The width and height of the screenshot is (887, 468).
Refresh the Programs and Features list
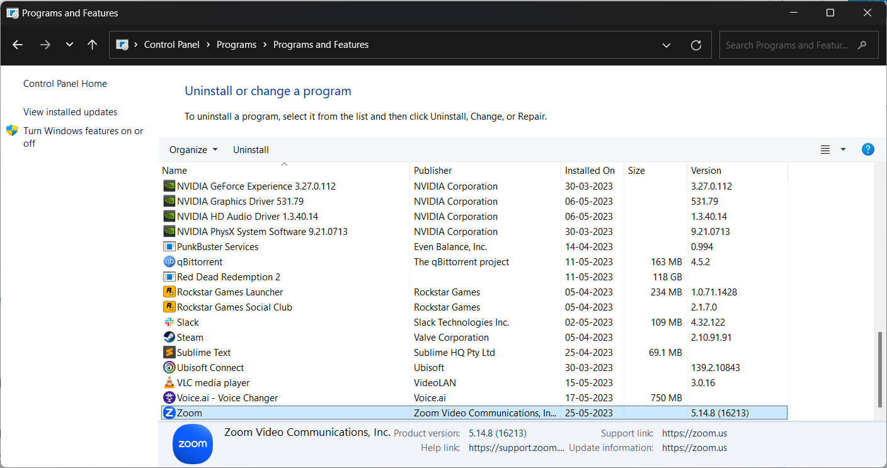click(x=696, y=45)
